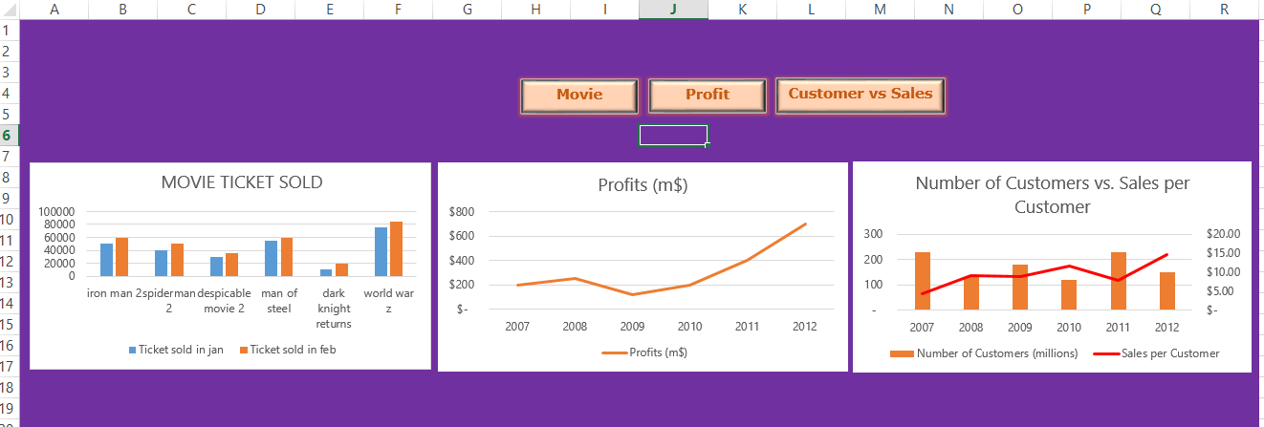Select row 6 header
Image resolution: width=1264 pixels, height=427 pixels.
[9, 136]
